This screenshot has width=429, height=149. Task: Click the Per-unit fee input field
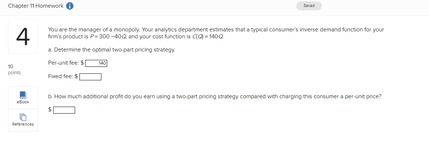(x=96, y=63)
